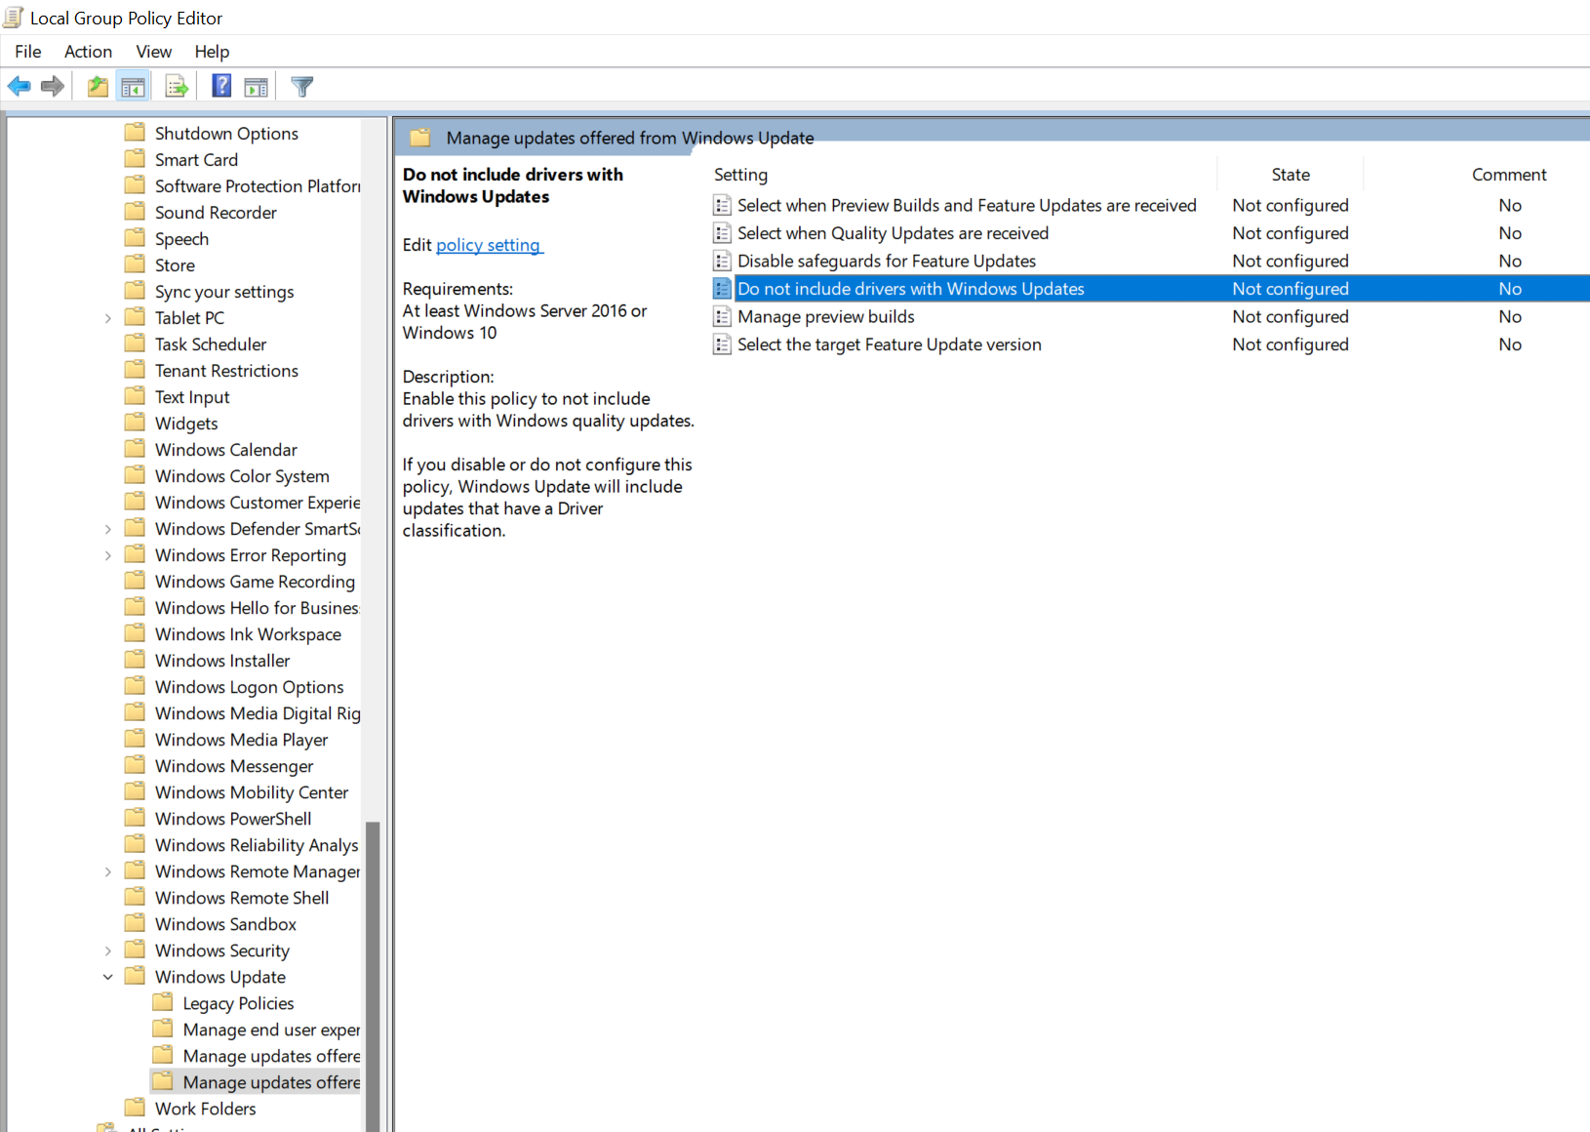
Task: Expand the Tablet PC tree node
Action: pos(108,318)
